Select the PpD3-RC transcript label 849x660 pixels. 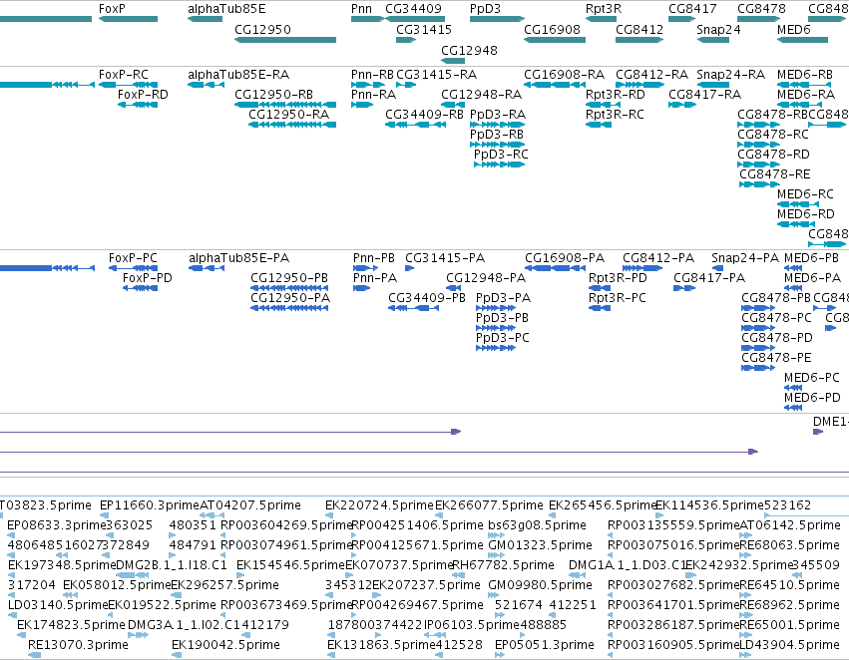click(500, 155)
